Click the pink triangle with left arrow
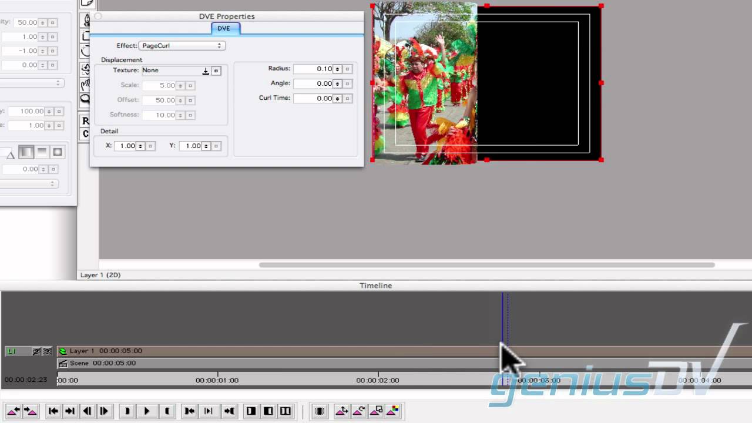 [14, 411]
